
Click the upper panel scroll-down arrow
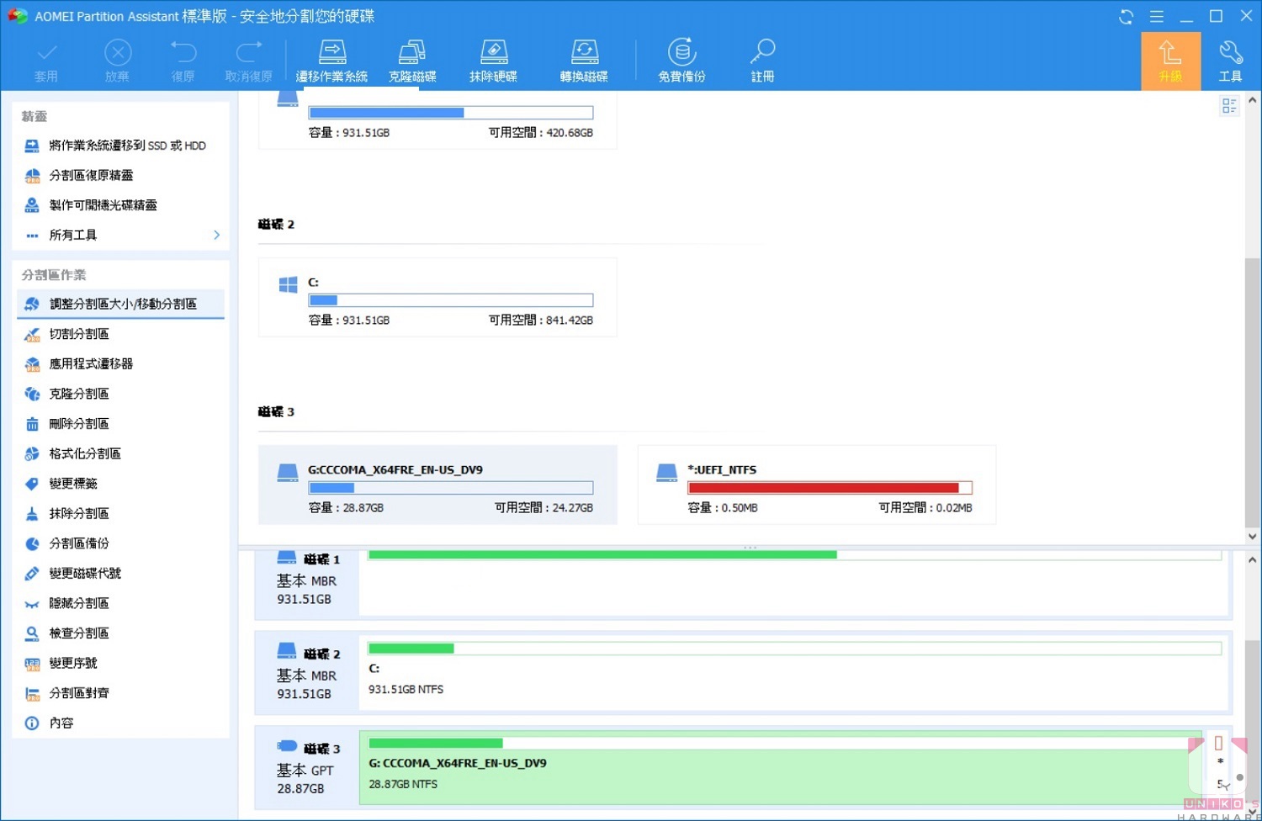pyautogui.click(x=1253, y=536)
